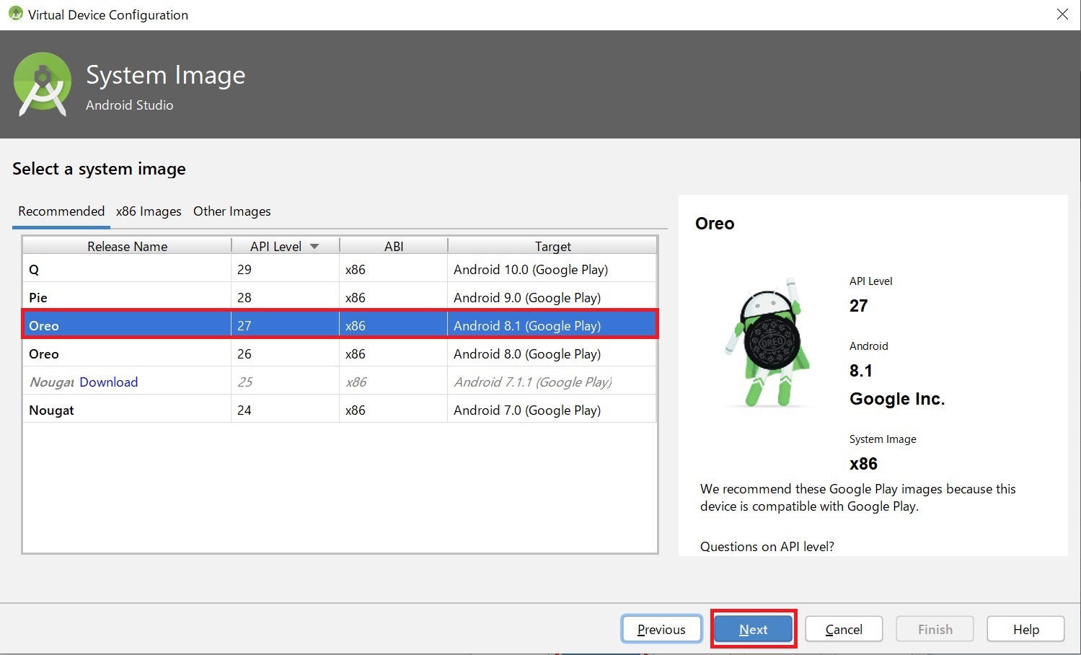The width and height of the screenshot is (1081, 655).
Task: Click the Next button
Action: [754, 629]
